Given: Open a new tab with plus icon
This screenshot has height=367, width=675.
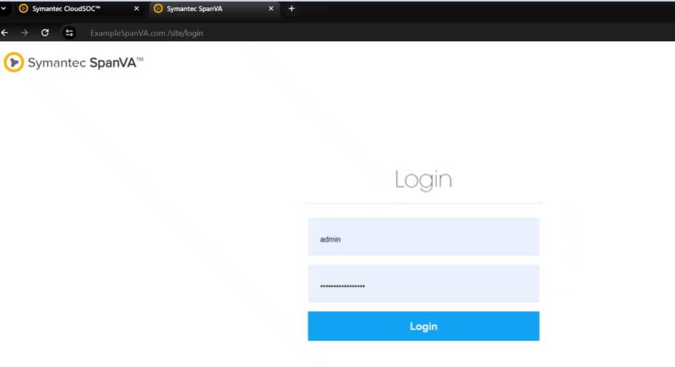Looking at the screenshot, I should coord(292,8).
